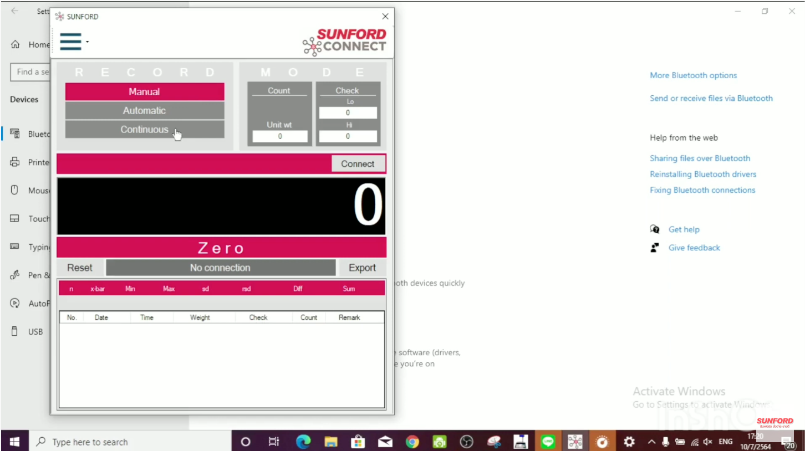Open More Bluetooth options link
This screenshot has height=451, width=805.
coord(693,75)
